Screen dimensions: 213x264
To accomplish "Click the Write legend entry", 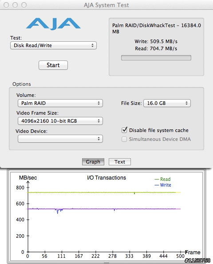I will coord(163,185).
